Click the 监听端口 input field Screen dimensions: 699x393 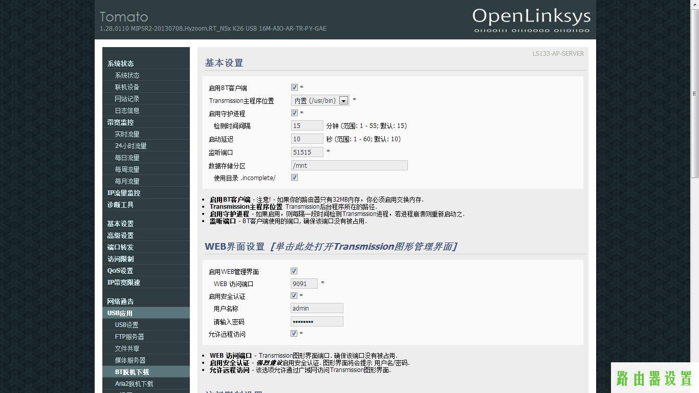pyautogui.click(x=307, y=152)
